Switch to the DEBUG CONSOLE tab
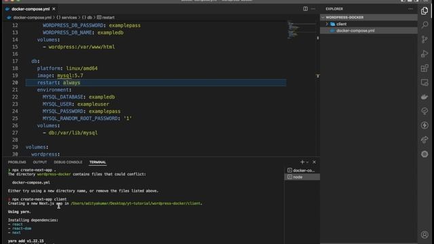This screenshot has width=434, height=244. click(68, 162)
